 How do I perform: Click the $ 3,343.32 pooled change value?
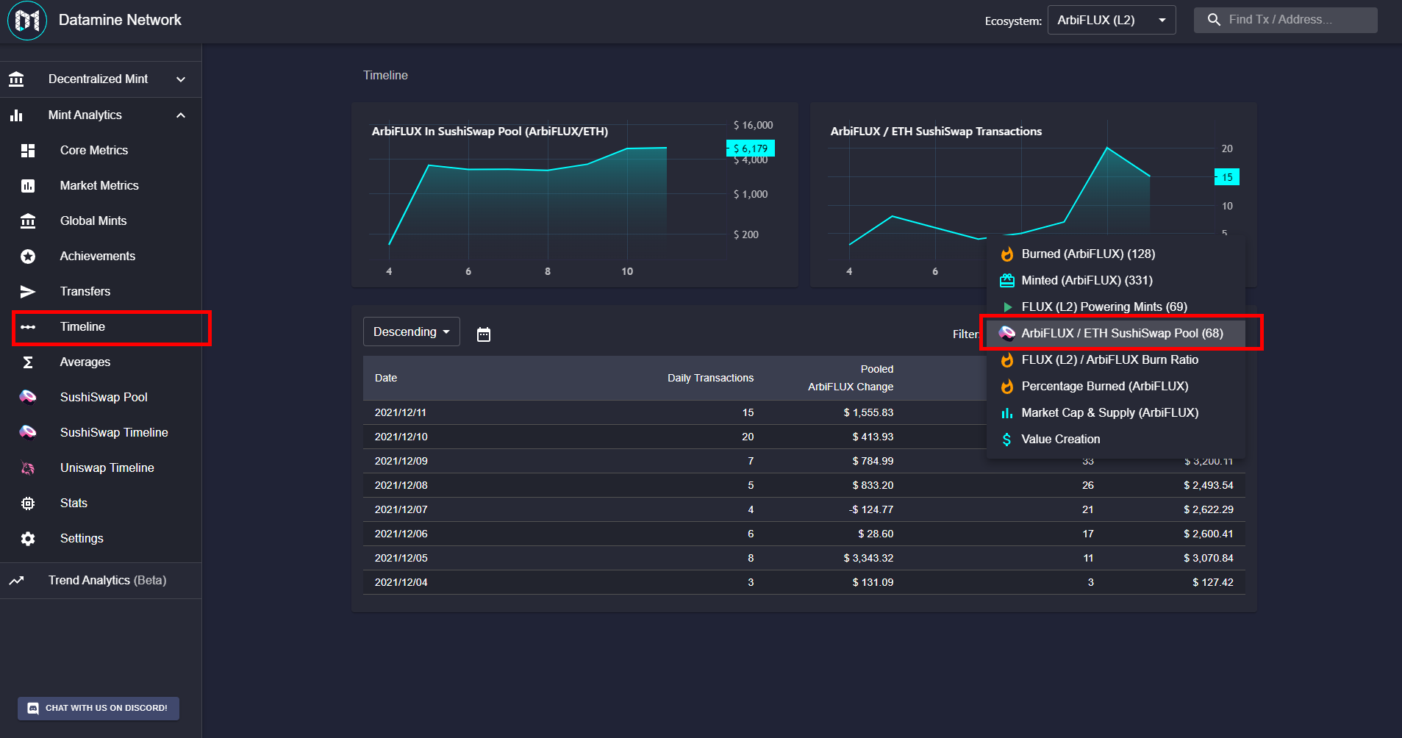[x=868, y=558]
